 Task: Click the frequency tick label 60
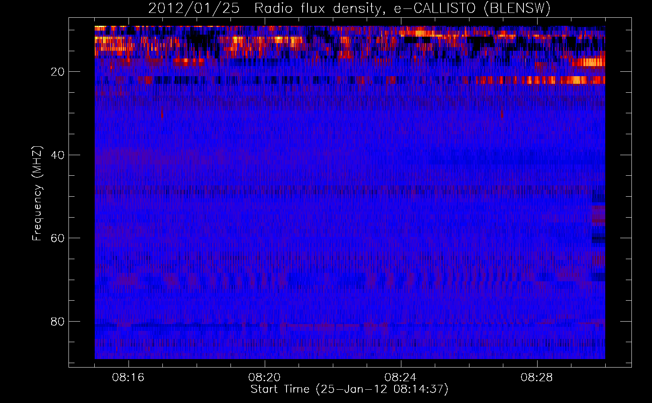coord(58,238)
